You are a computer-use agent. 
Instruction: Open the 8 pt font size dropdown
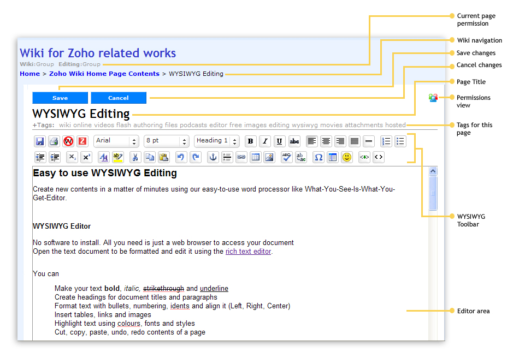167,141
